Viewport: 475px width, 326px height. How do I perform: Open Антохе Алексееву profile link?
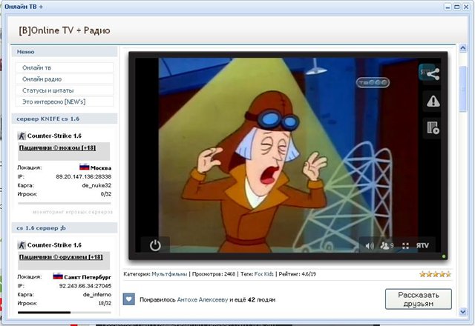(203, 299)
